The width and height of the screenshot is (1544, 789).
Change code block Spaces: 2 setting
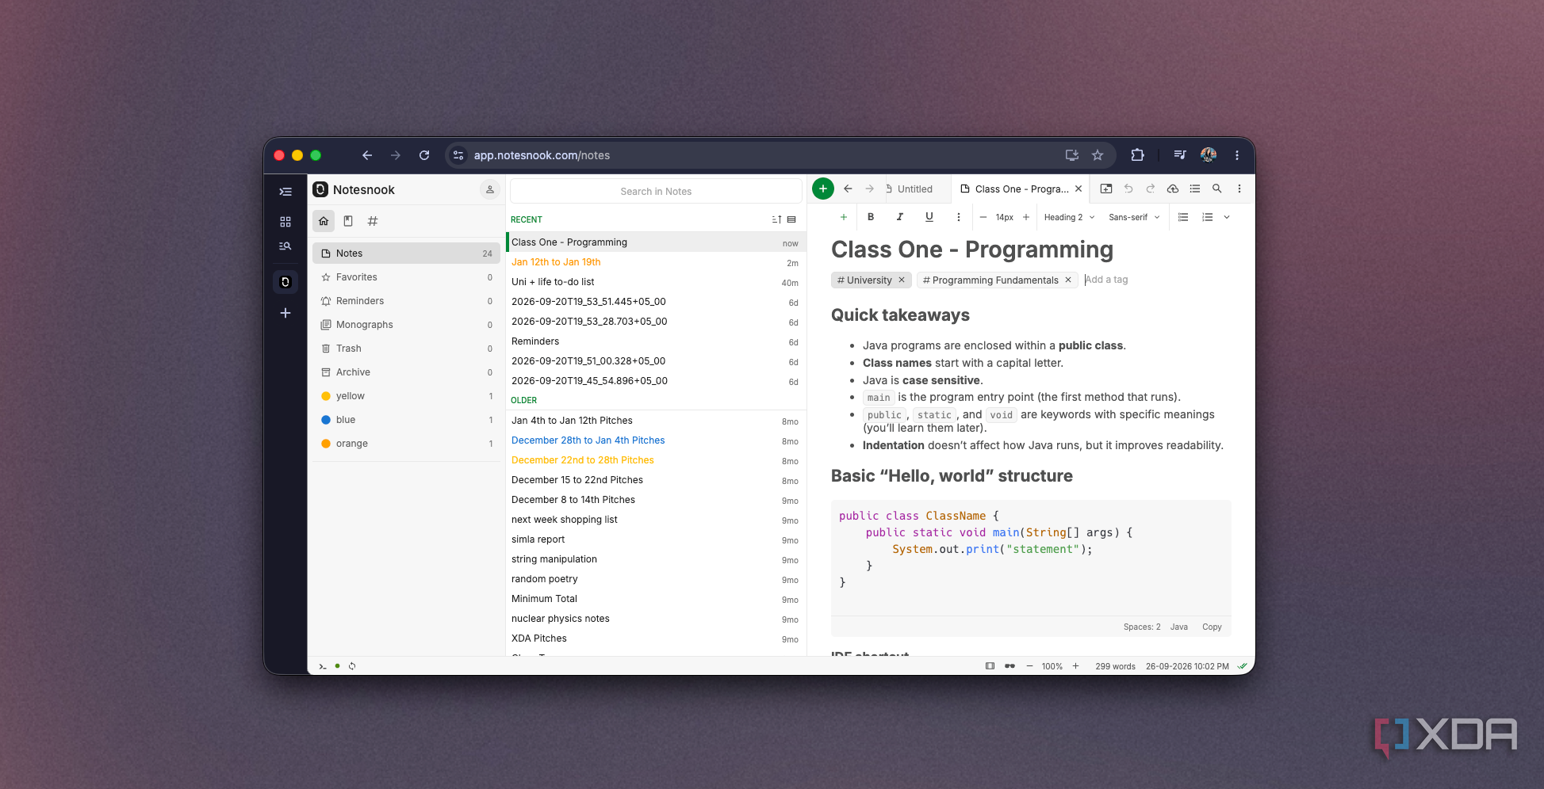[x=1142, y=627]
